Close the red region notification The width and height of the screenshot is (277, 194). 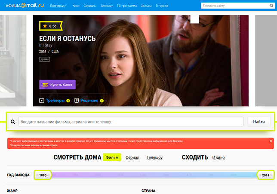[x=271, y=141]
